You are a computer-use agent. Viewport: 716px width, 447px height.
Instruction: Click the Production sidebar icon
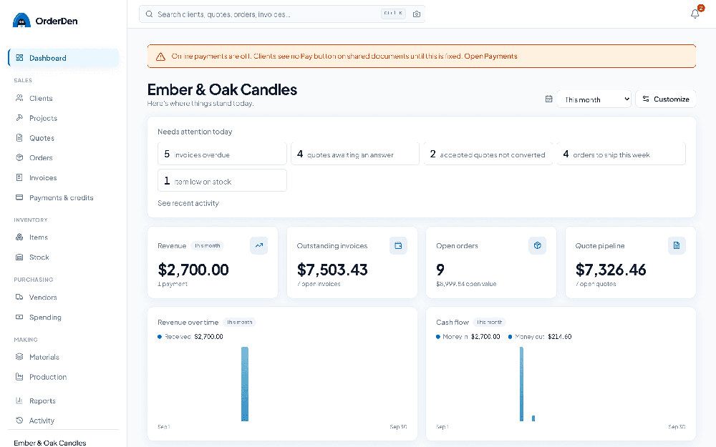[x=19, y=377]
